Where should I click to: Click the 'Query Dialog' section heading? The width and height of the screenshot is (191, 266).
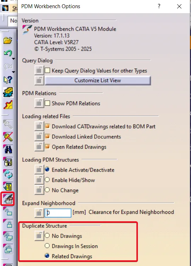click(x=38, y=61)
